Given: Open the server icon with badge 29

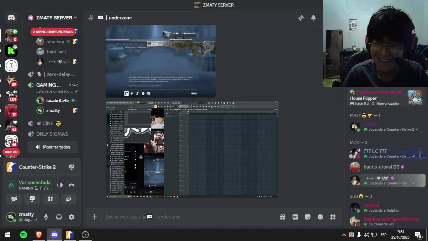Looking at the screenshot, I should click(x=11, y=81).
